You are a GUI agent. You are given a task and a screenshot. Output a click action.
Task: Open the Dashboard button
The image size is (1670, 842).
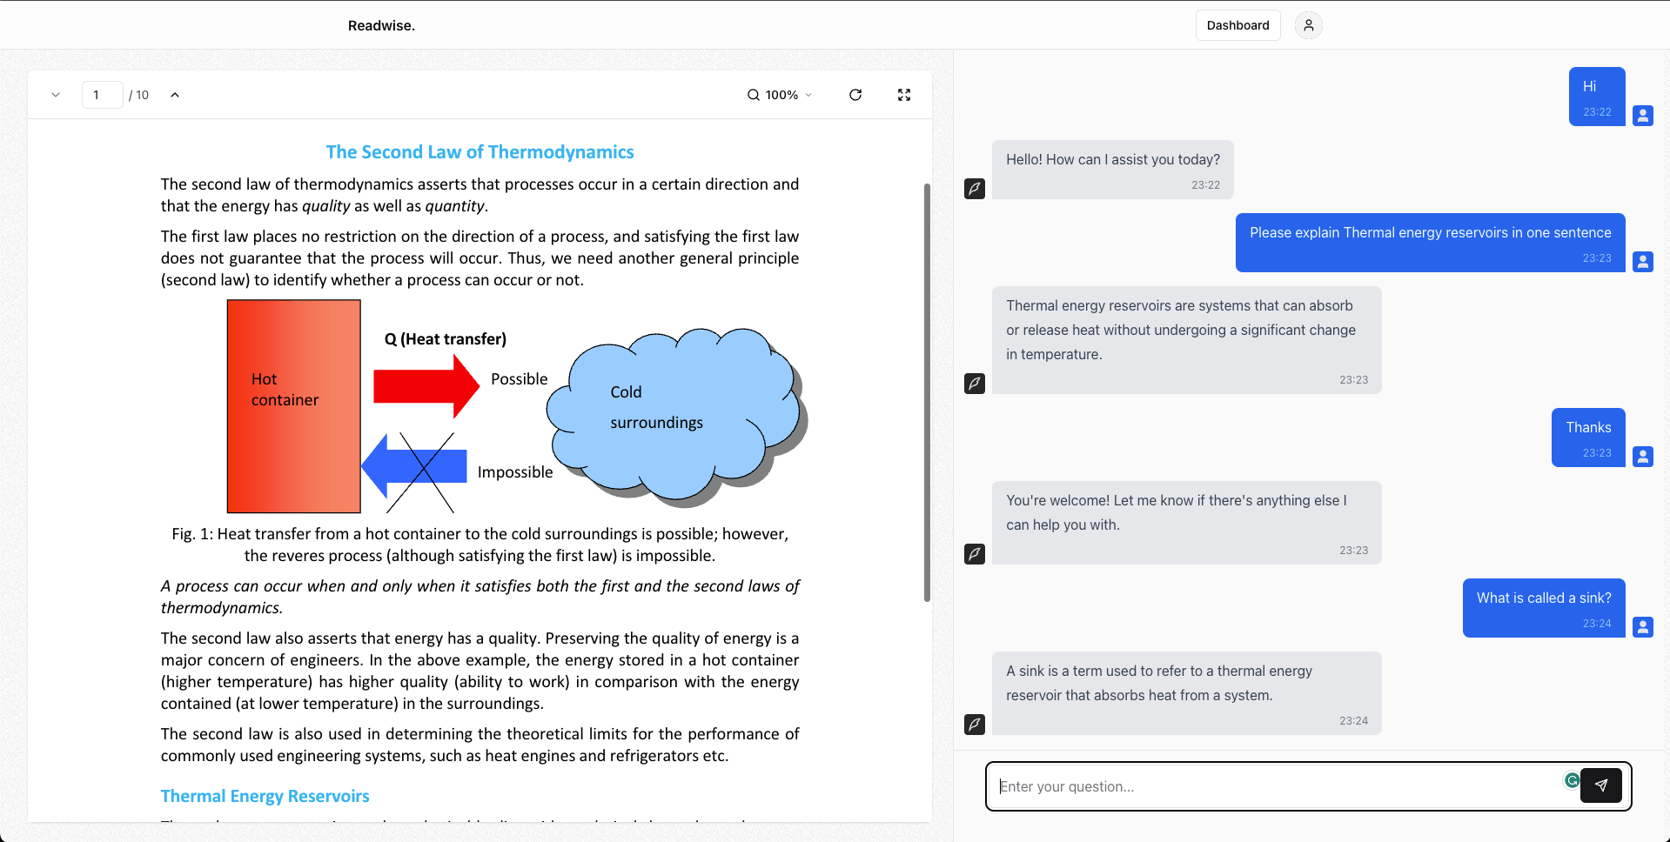click(x=1237, y=25)
